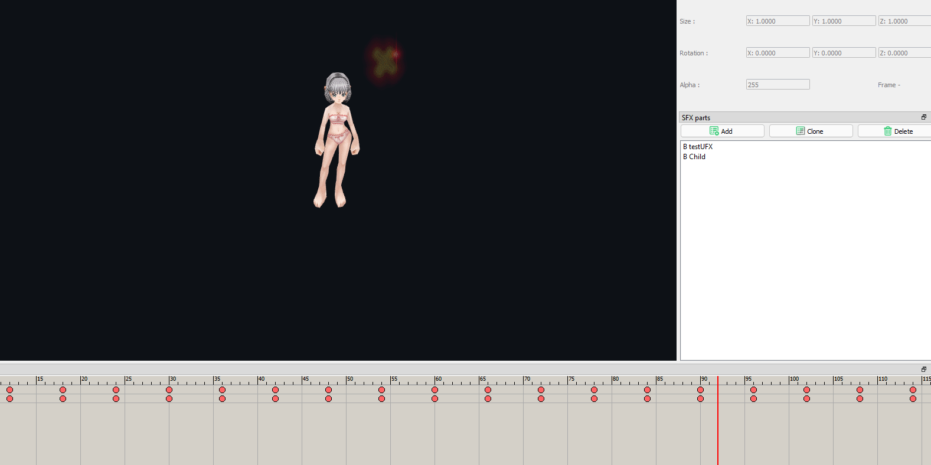Choose the top-row keyframe at frame 102
The height and width of the screenshot is (465, 931).
pyautogui.click(x=807, y=390)
